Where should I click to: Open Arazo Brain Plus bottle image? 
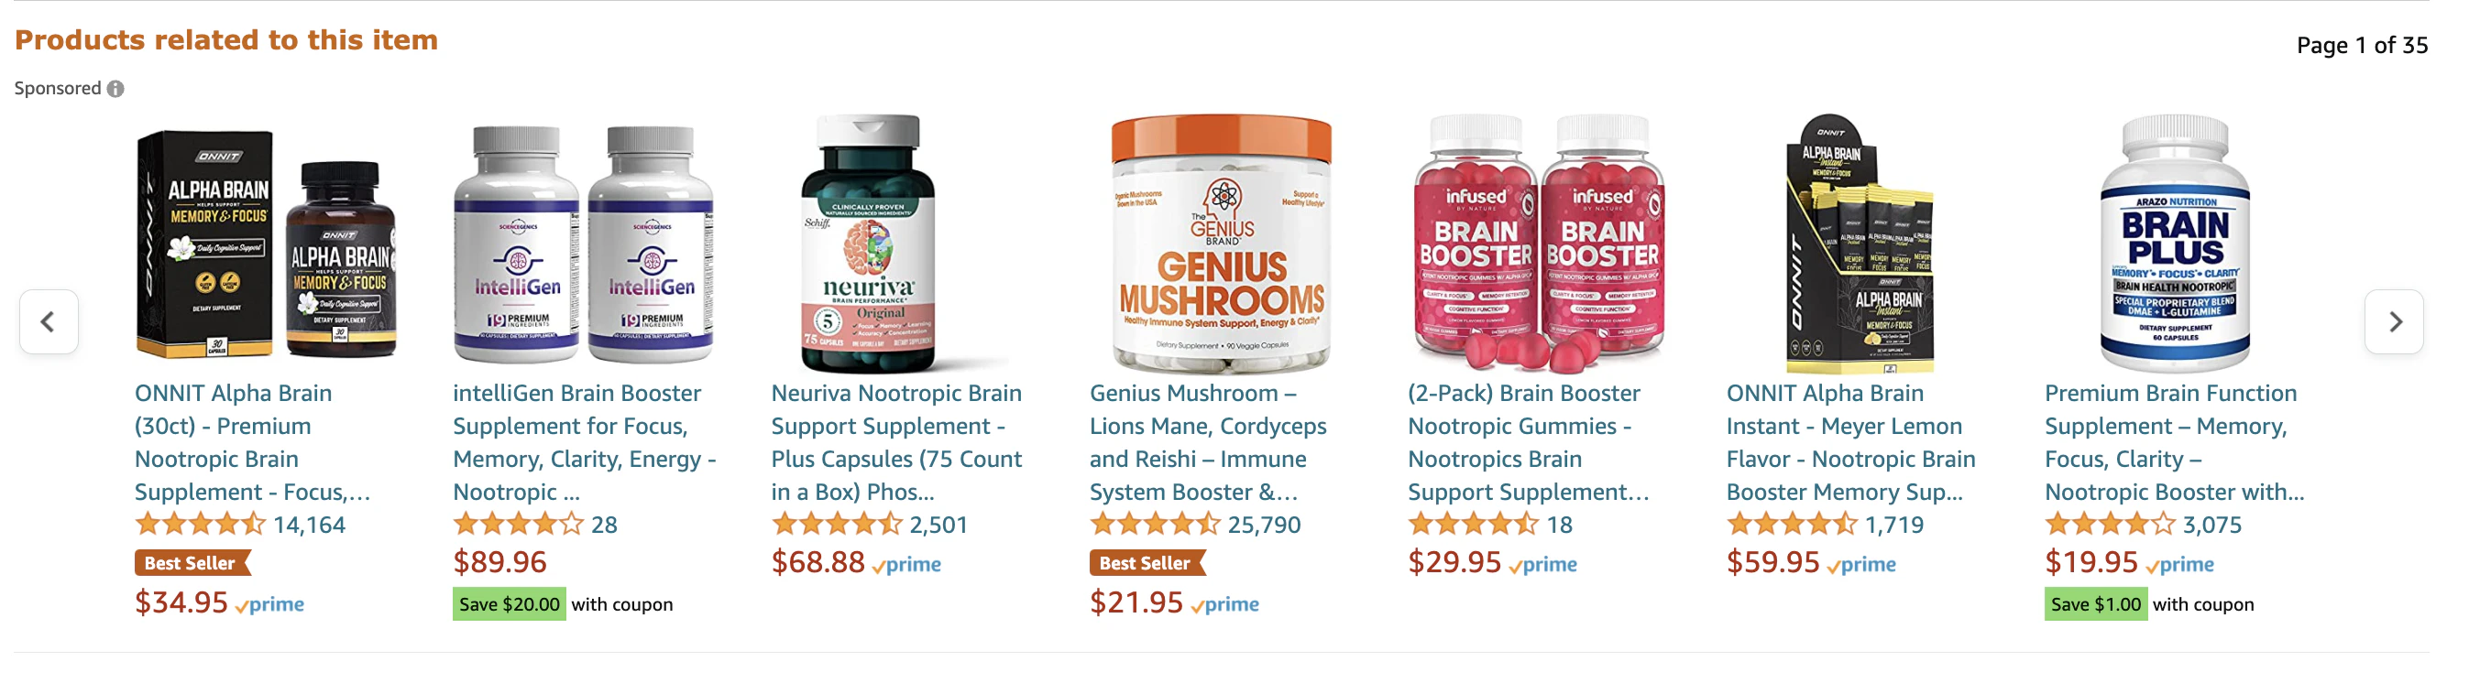[x=2175, y=244]
